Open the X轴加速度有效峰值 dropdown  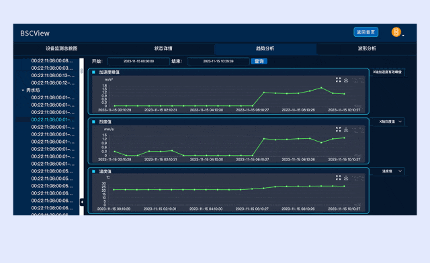coord(387,72)
